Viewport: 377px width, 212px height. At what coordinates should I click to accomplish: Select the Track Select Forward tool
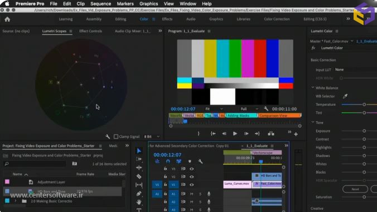tap(139, 159)
